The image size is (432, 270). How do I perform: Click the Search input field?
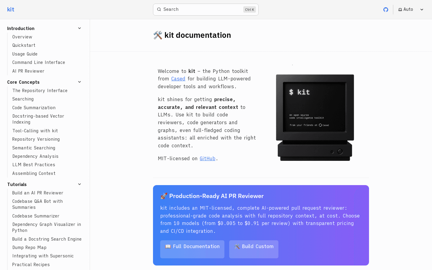click(x=206, y=10)
